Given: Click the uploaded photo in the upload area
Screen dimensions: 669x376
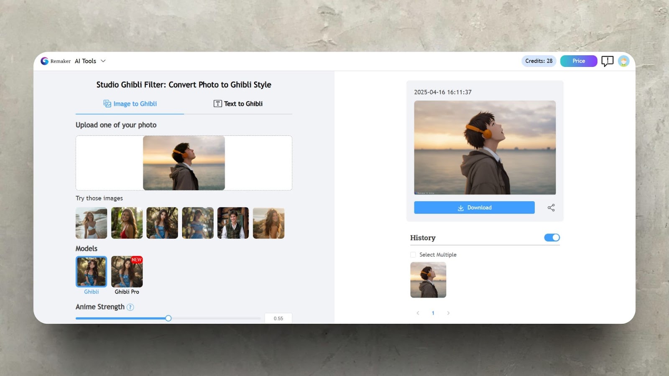Looking at the screenshot, I should point(184,163).
